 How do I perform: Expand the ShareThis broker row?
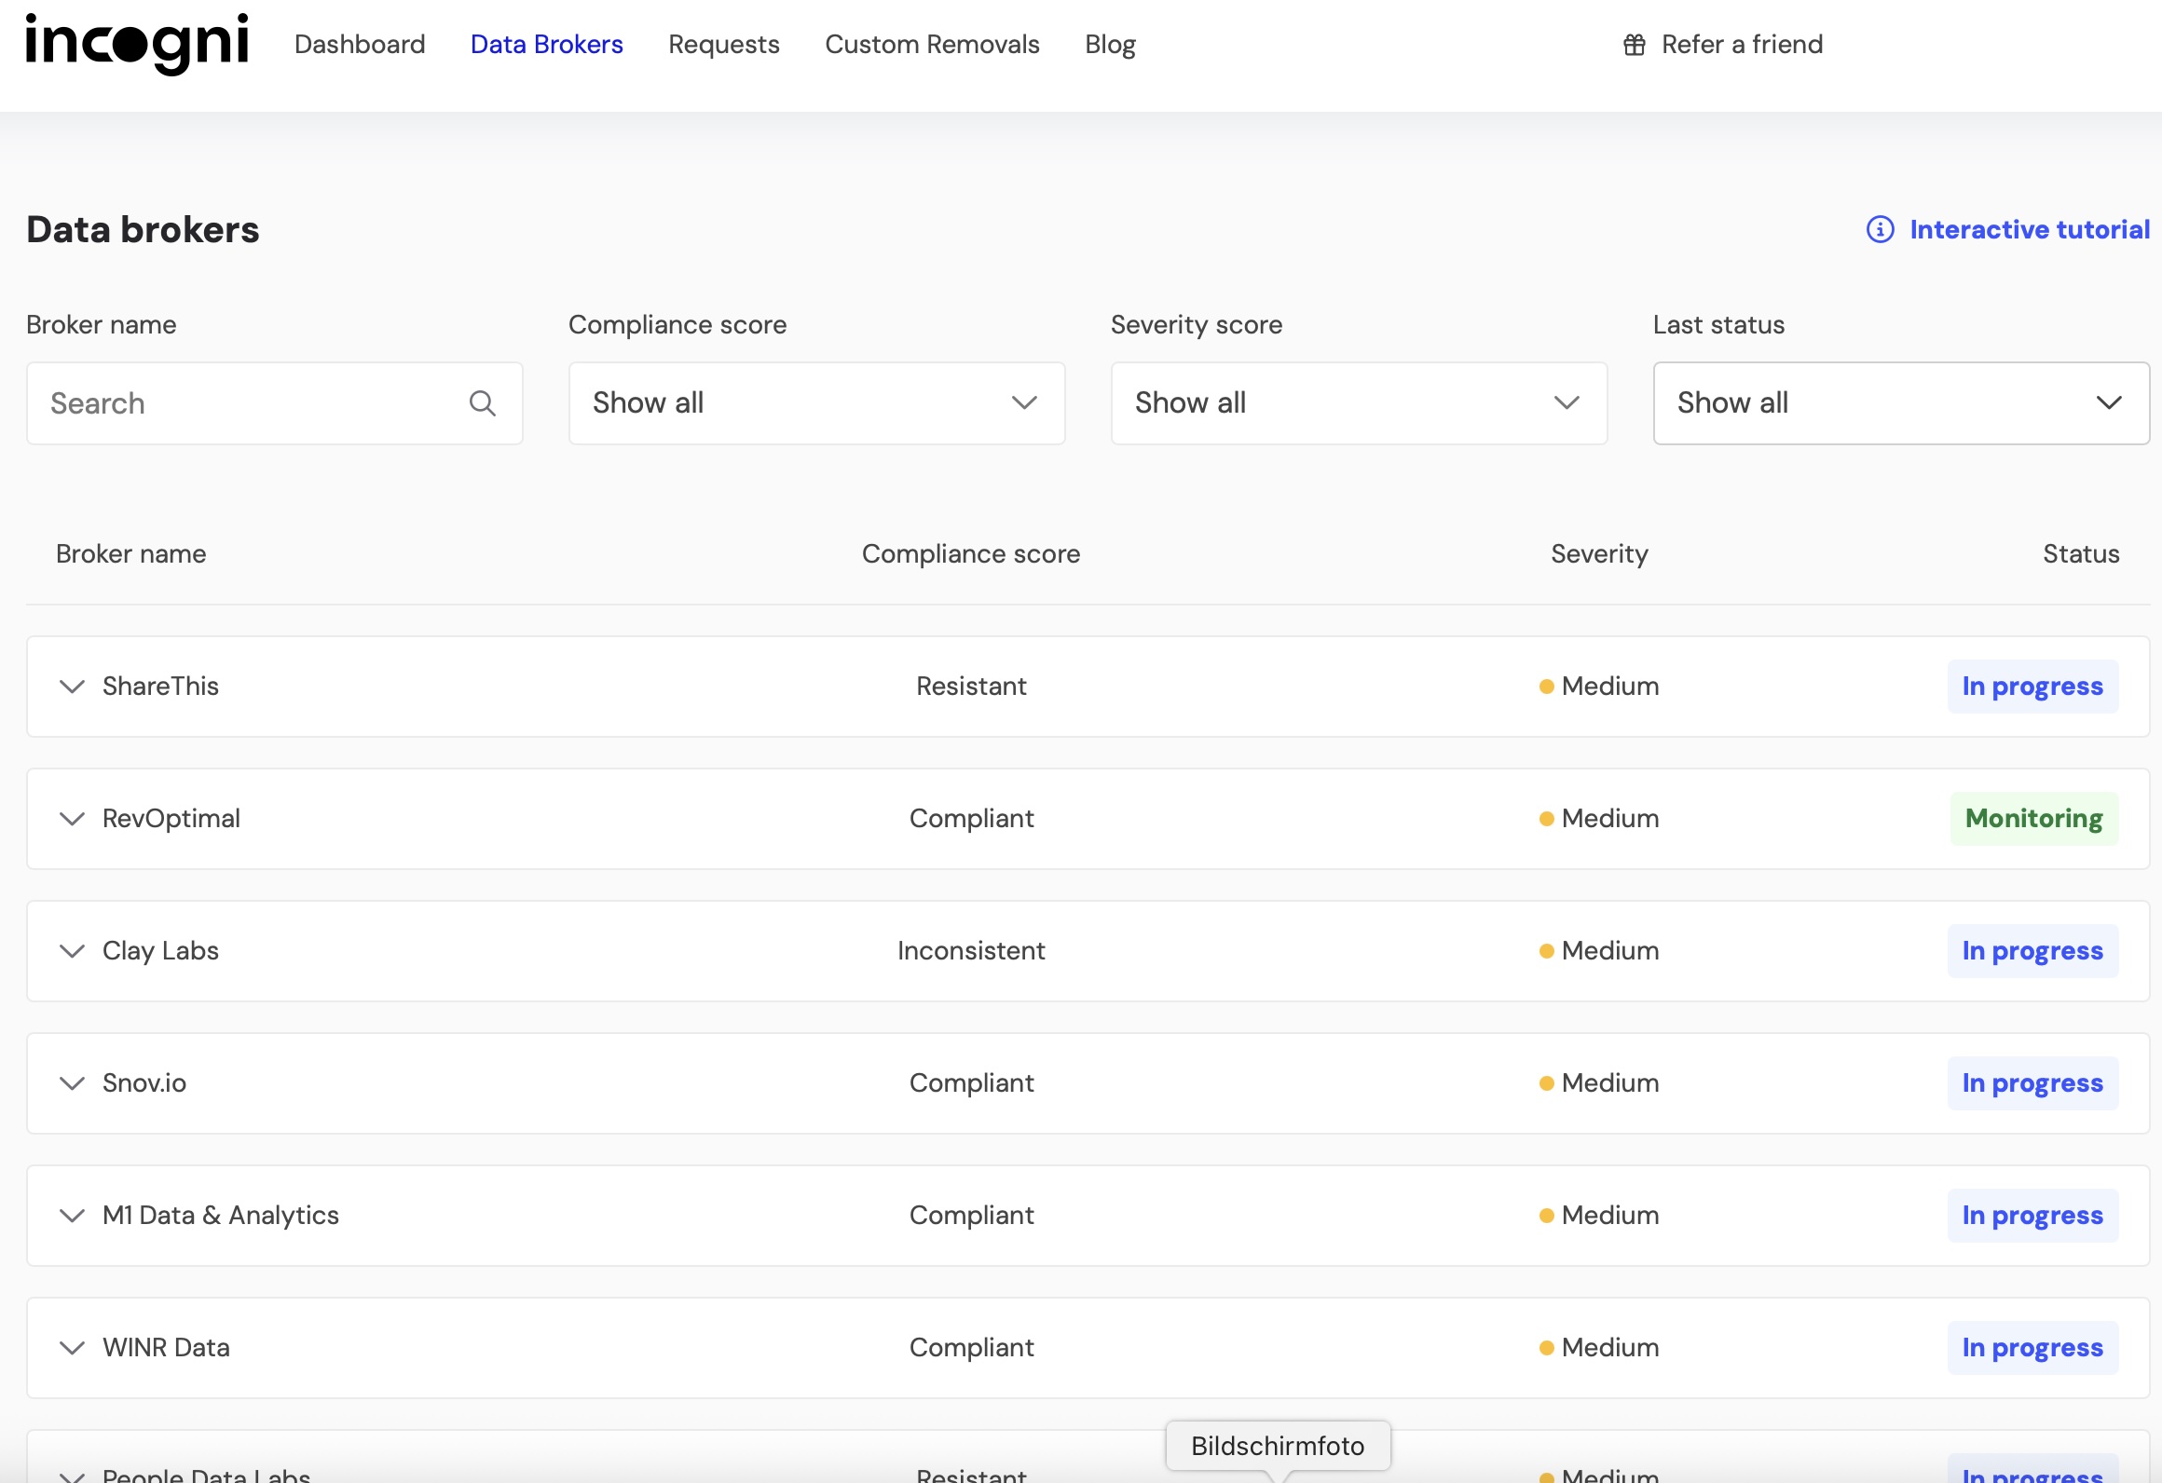72,687
